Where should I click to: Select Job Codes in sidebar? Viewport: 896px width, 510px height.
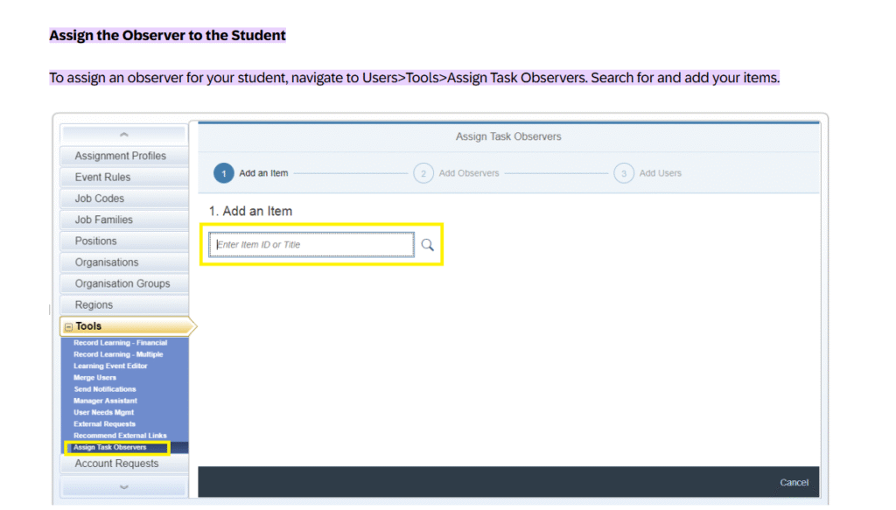(100, 199)
